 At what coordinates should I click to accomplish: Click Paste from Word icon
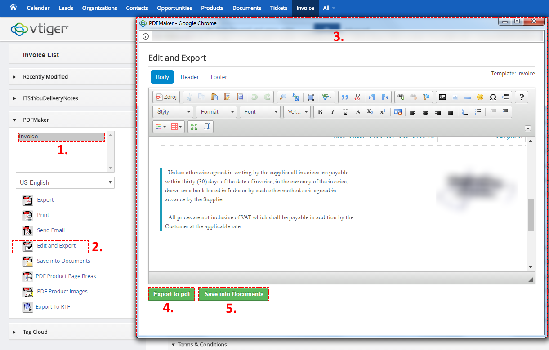[240, 97]
